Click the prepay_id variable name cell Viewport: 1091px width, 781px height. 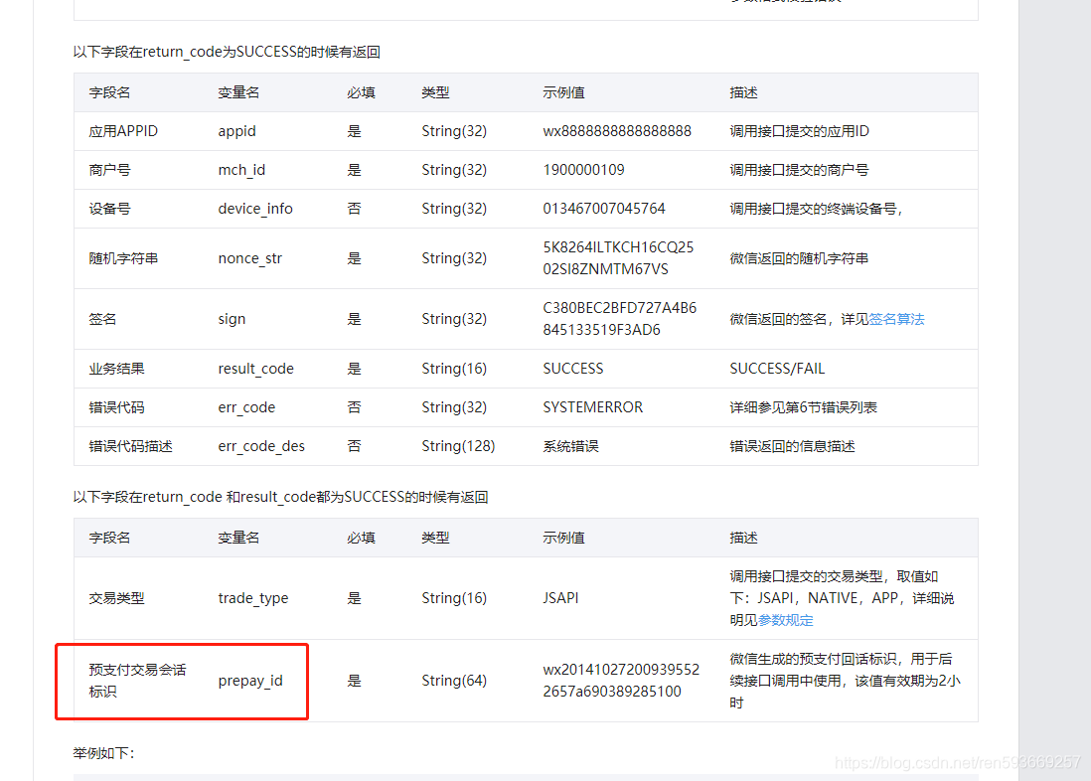pyautogui.click(x=250, y=680)
